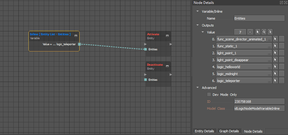Click the dashed connection wire between nodes
Viewport: 288px width, 135px height.
click(x=113, y=47)
